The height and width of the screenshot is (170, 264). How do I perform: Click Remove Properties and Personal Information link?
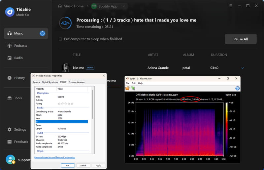click(x=55, y=157)
